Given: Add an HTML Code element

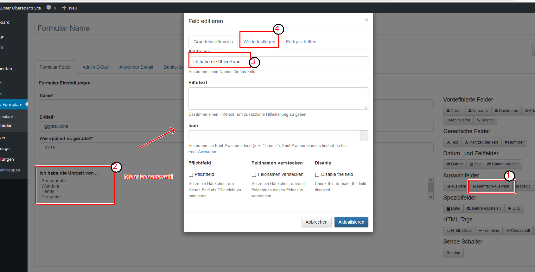Looking at the screenshot, I should (459, 231).
